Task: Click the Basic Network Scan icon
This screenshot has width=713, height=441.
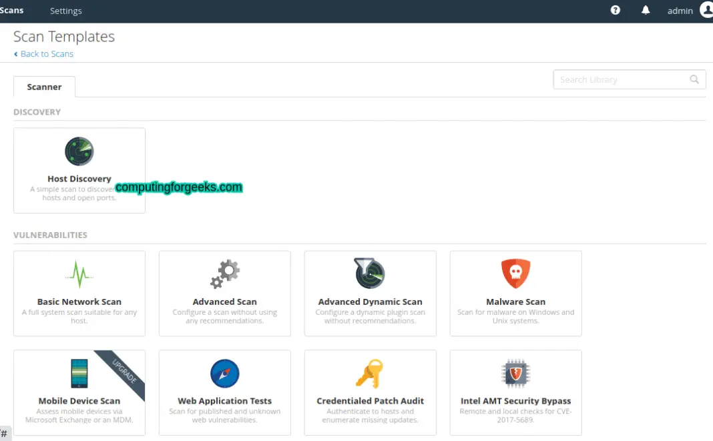Action: pyautogui.click(x=79, y=273)
